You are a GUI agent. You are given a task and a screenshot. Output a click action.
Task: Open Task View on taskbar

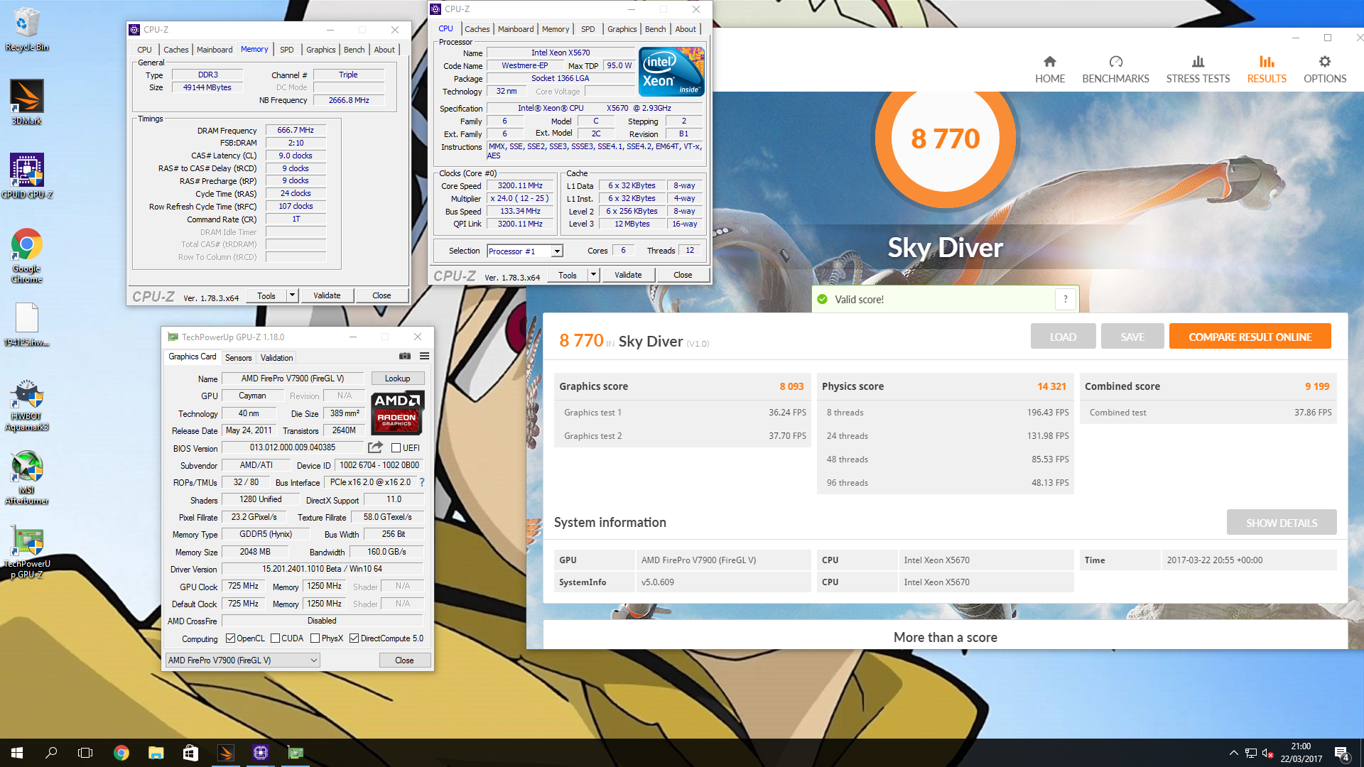coord(85,753)
